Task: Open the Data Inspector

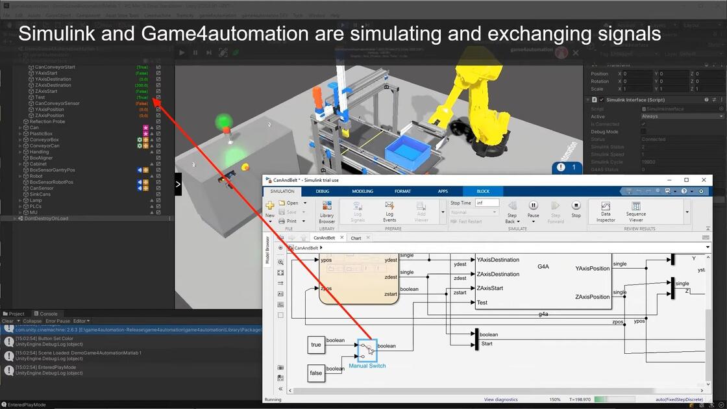Action: (606, 212)
